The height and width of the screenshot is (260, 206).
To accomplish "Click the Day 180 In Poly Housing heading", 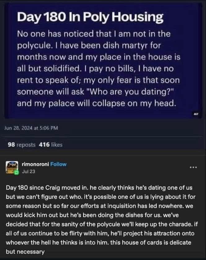I will tap(90, 18).
